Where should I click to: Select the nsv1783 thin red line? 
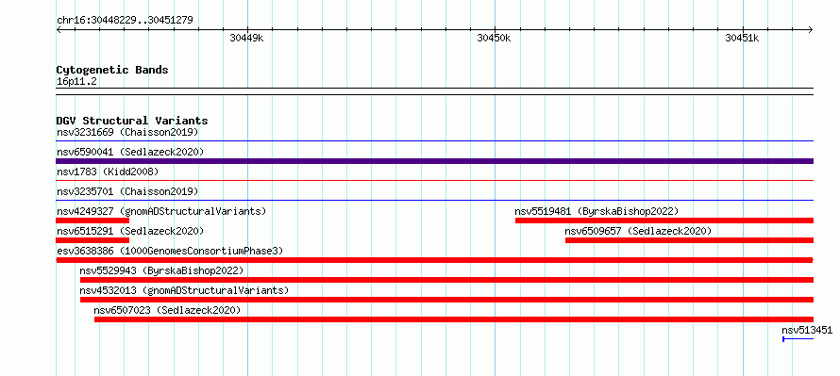tap(434, 181)
